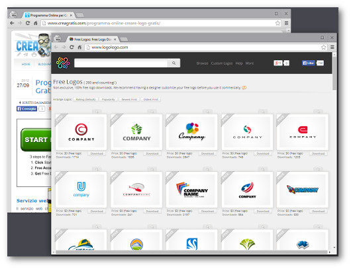Download the red circle C Company logo
This screenshot has width=351, height=269.
[97, 154]
